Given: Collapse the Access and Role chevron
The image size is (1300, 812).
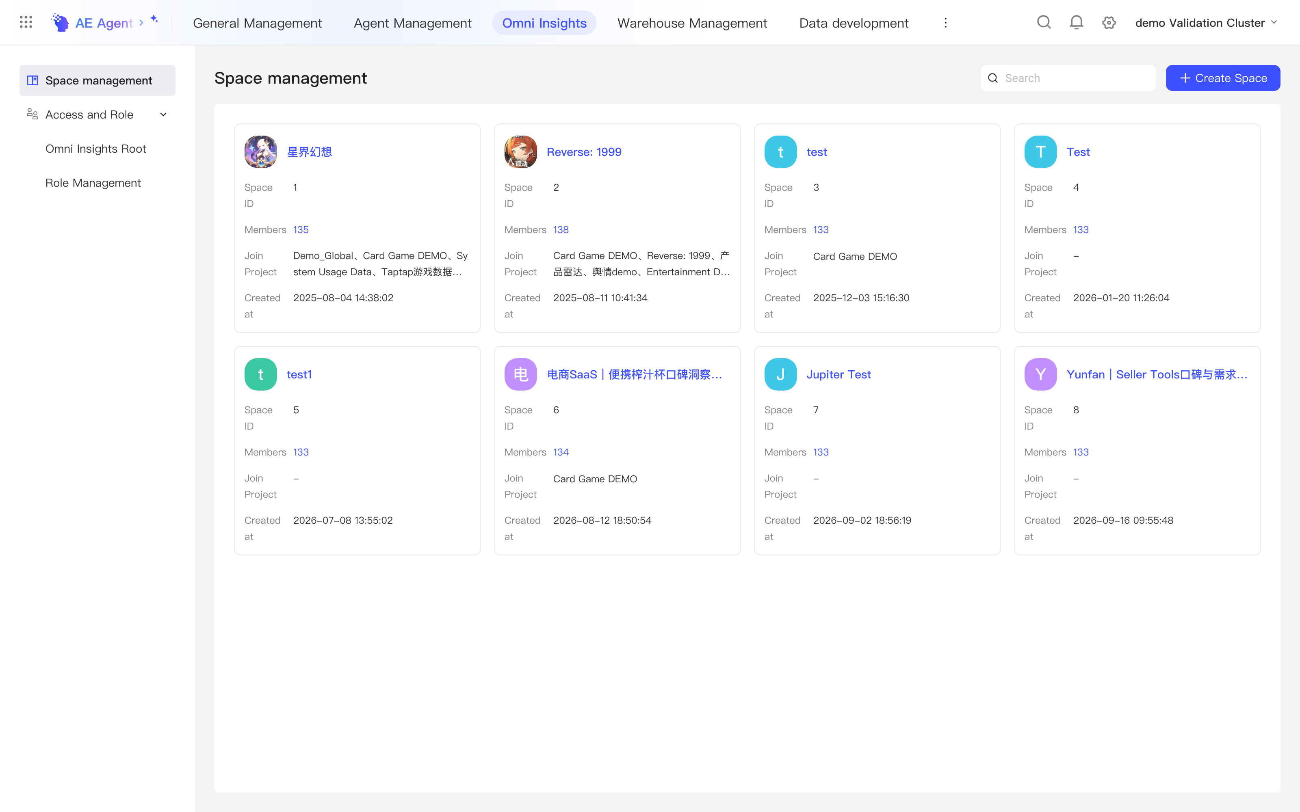Looking at the screenshot, I should coord(163,114).
